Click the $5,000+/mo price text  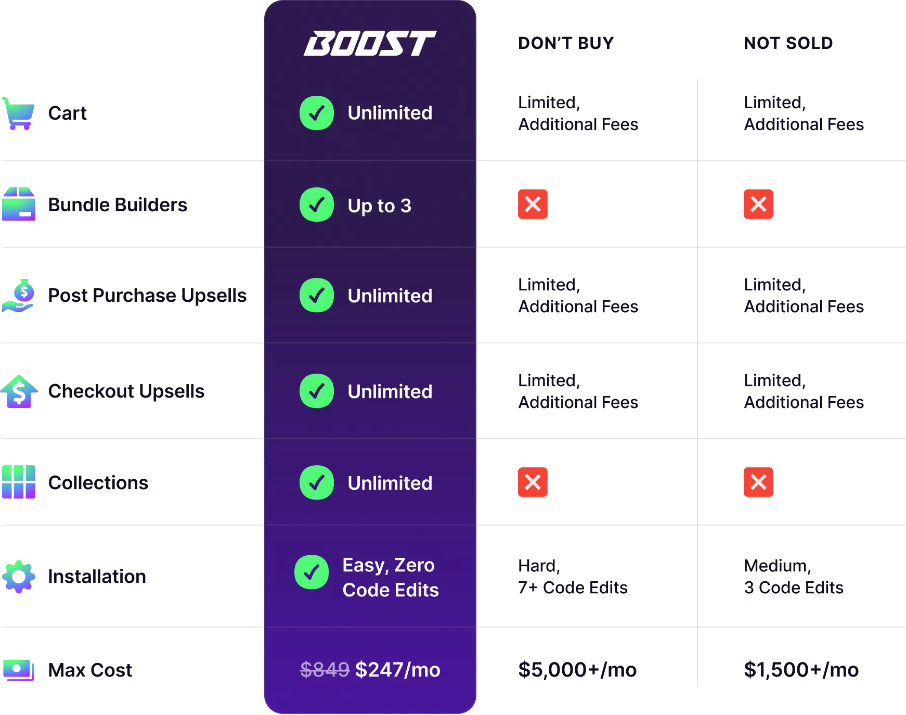(x=577, y=670)
